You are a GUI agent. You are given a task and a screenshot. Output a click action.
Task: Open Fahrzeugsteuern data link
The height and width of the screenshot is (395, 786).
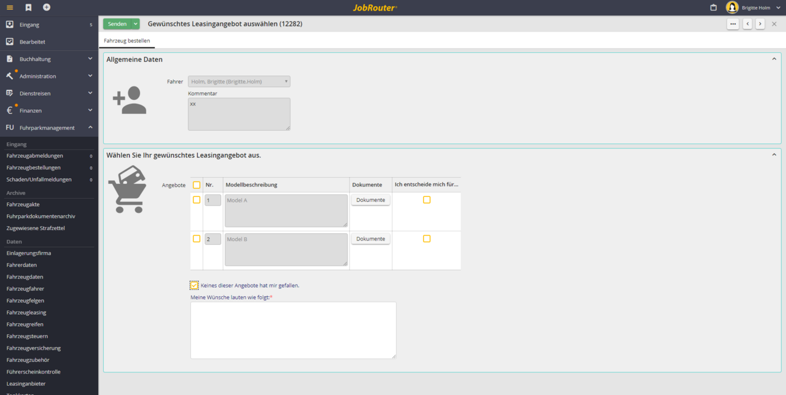(28, 336)
